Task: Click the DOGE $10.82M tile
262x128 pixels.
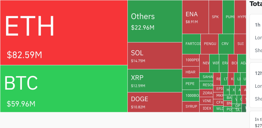Action: pos(155,102)
